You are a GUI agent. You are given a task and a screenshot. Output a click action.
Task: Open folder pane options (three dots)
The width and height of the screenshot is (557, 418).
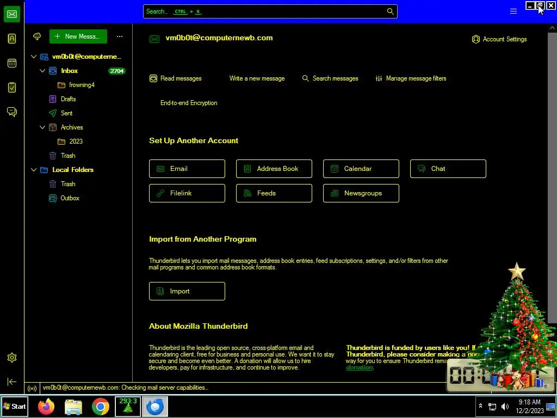coord(120,36)
